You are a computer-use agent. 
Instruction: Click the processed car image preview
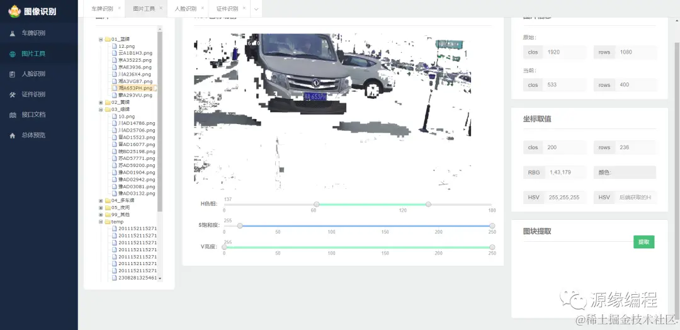(332, 112)
